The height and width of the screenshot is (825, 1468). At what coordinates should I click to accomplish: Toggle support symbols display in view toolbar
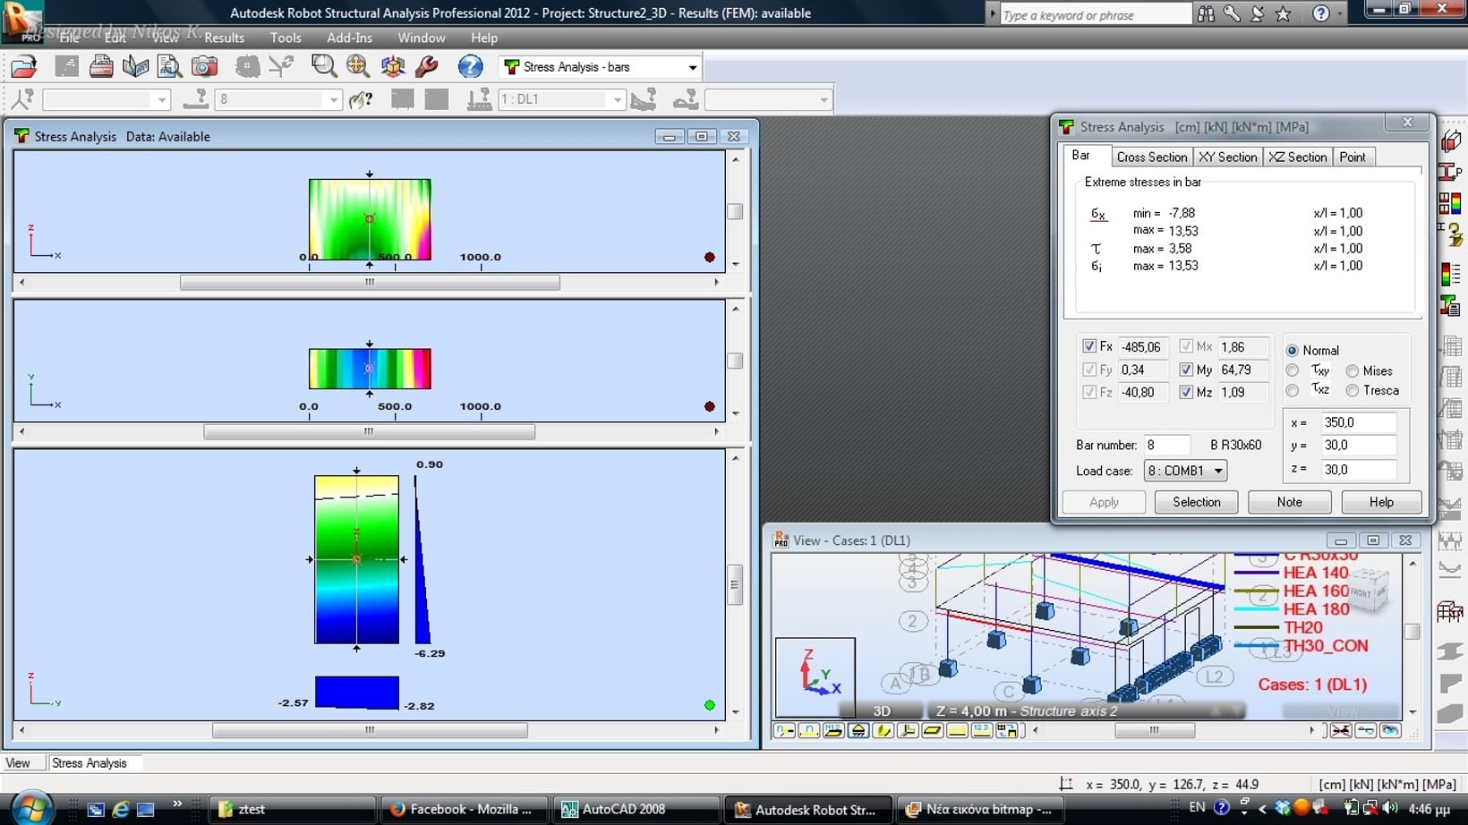[x=858, y=731]
